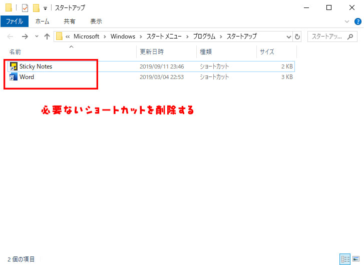364x265 pixels.
Task: Click スタート メニュー in the address path
Action: pos(164,36)
